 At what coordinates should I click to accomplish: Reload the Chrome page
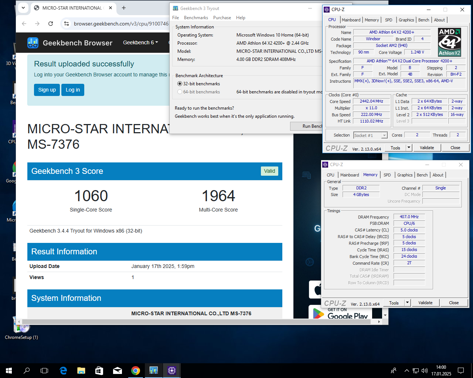[51, 24]
